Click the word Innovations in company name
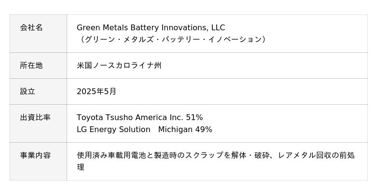386x195 pixels. point(184,28)
